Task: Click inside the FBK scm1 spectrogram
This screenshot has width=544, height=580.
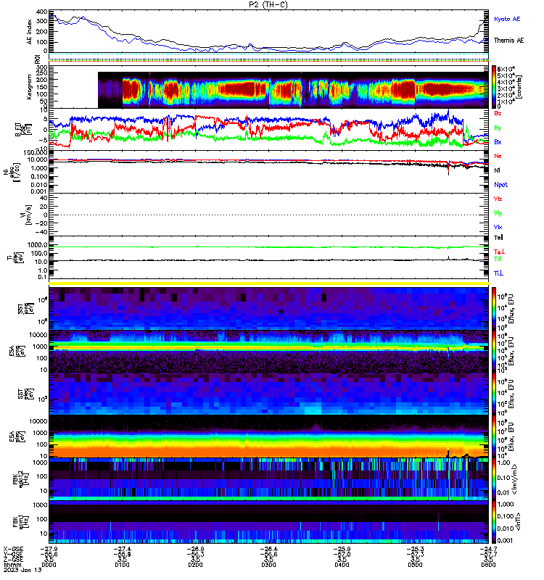Action: pyautogui.click(x=268, y=521)
